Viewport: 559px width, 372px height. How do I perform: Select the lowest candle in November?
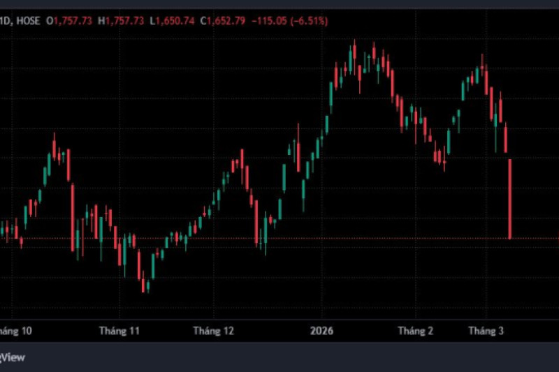point(143,281)
